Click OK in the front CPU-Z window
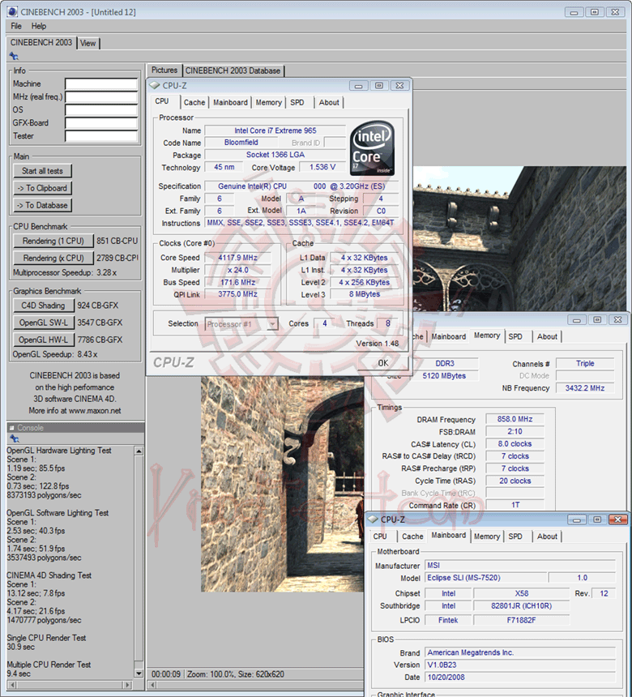Image resolution: width=632 pixels, height=697 pixels. pyautogui.click(x=382, y=363)
